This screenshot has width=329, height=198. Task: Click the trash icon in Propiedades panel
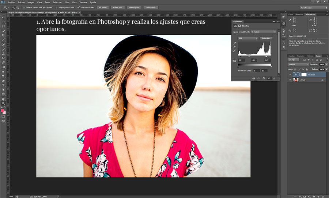[x=274, y=78]
